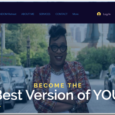This screenshot has width=115, height=115.
Task: Open the ABOUT ME page
Action: [x=28, y=14]
